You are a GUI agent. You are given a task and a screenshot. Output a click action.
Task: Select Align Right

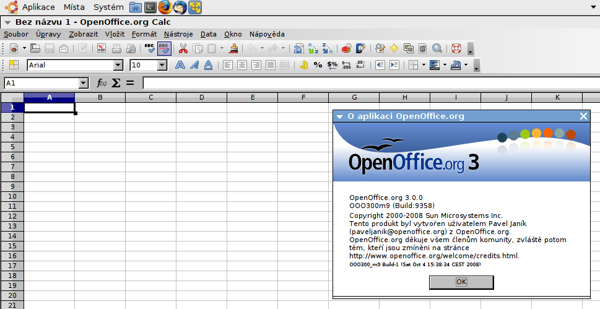256,65
